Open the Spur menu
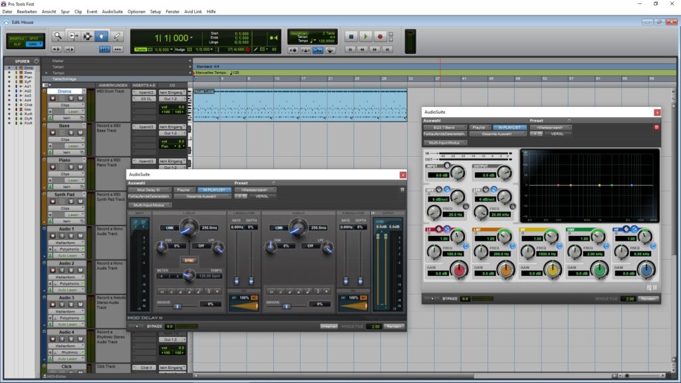681x383 pixels. [x=65, y=12]
